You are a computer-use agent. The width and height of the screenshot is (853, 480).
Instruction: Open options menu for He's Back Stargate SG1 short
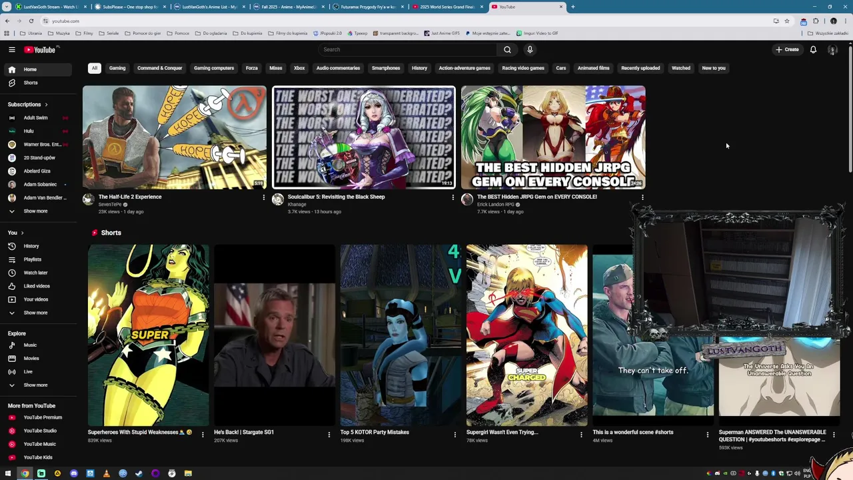coord(329,435)
